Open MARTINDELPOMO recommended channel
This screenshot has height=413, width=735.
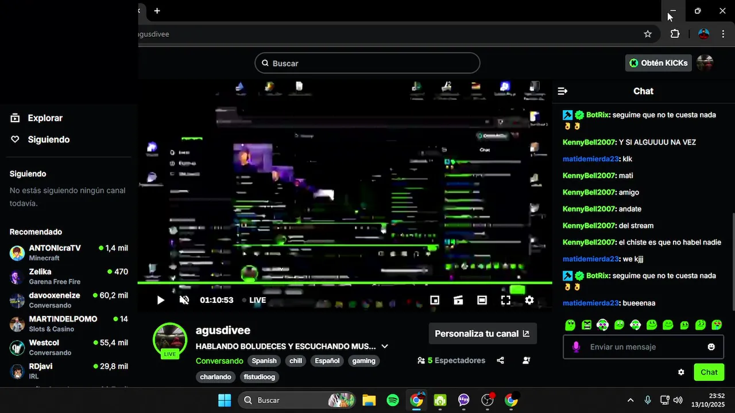pos(69,324)
